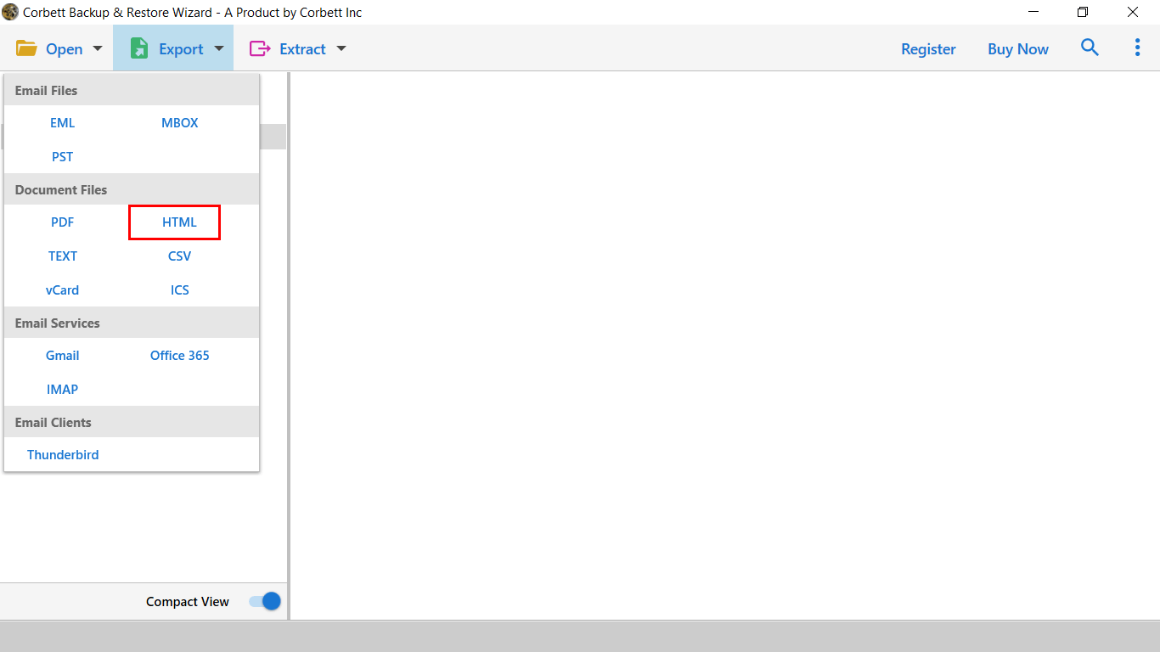Expand the Open dropdown arrow
1160x652 pixels.
pyautogui.click(x=97, y=48)
